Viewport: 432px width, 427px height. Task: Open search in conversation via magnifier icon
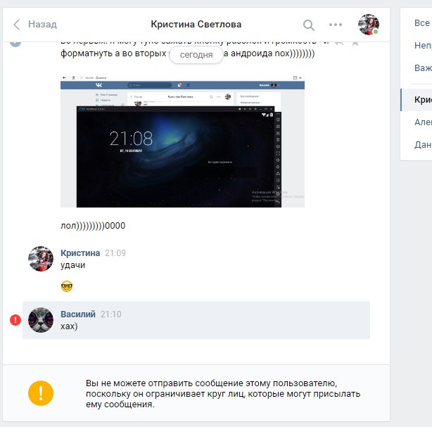click(309, 25)
